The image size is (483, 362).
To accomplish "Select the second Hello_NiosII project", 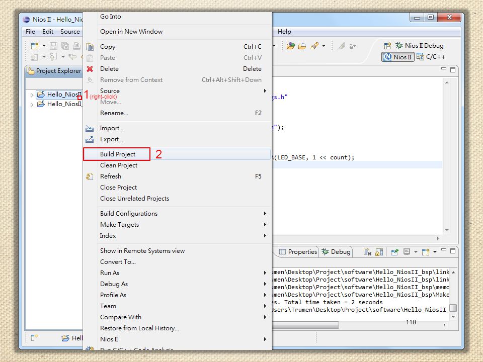I will pyautogui.click(x=60, y=104).
